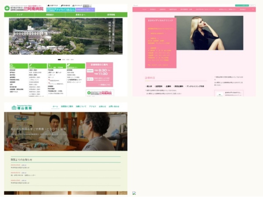
Task: Click the search icon in pink navbar
Action: [253, 9]
